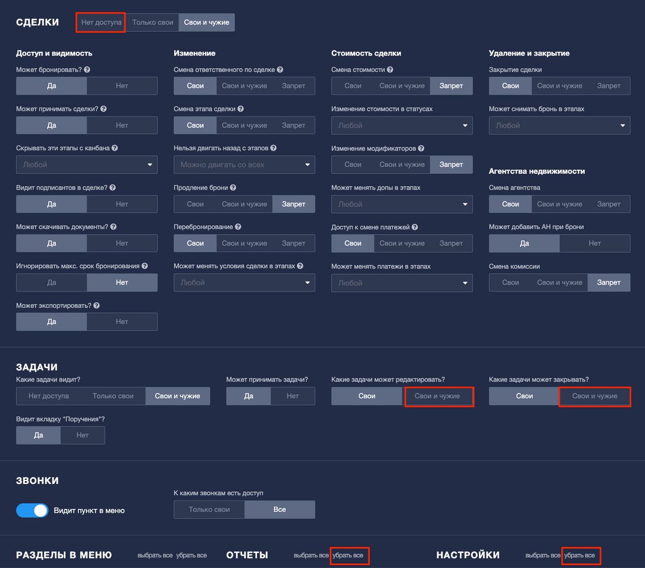Click 'выбрать все' next to Отчеты
Image resolution: width=645 pixels, height=568 pixels.
pyautogui.click(x=311, y=556)
